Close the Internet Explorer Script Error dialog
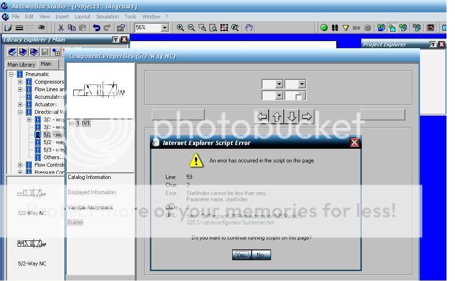 click(x=354, y=143)
